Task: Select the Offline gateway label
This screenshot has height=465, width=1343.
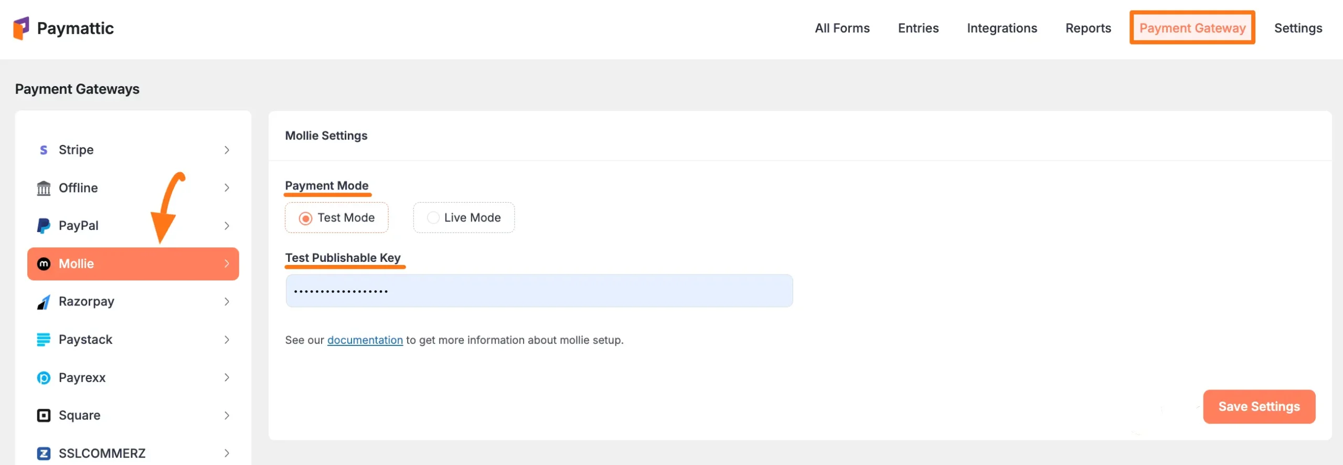Action: [78, 188]
